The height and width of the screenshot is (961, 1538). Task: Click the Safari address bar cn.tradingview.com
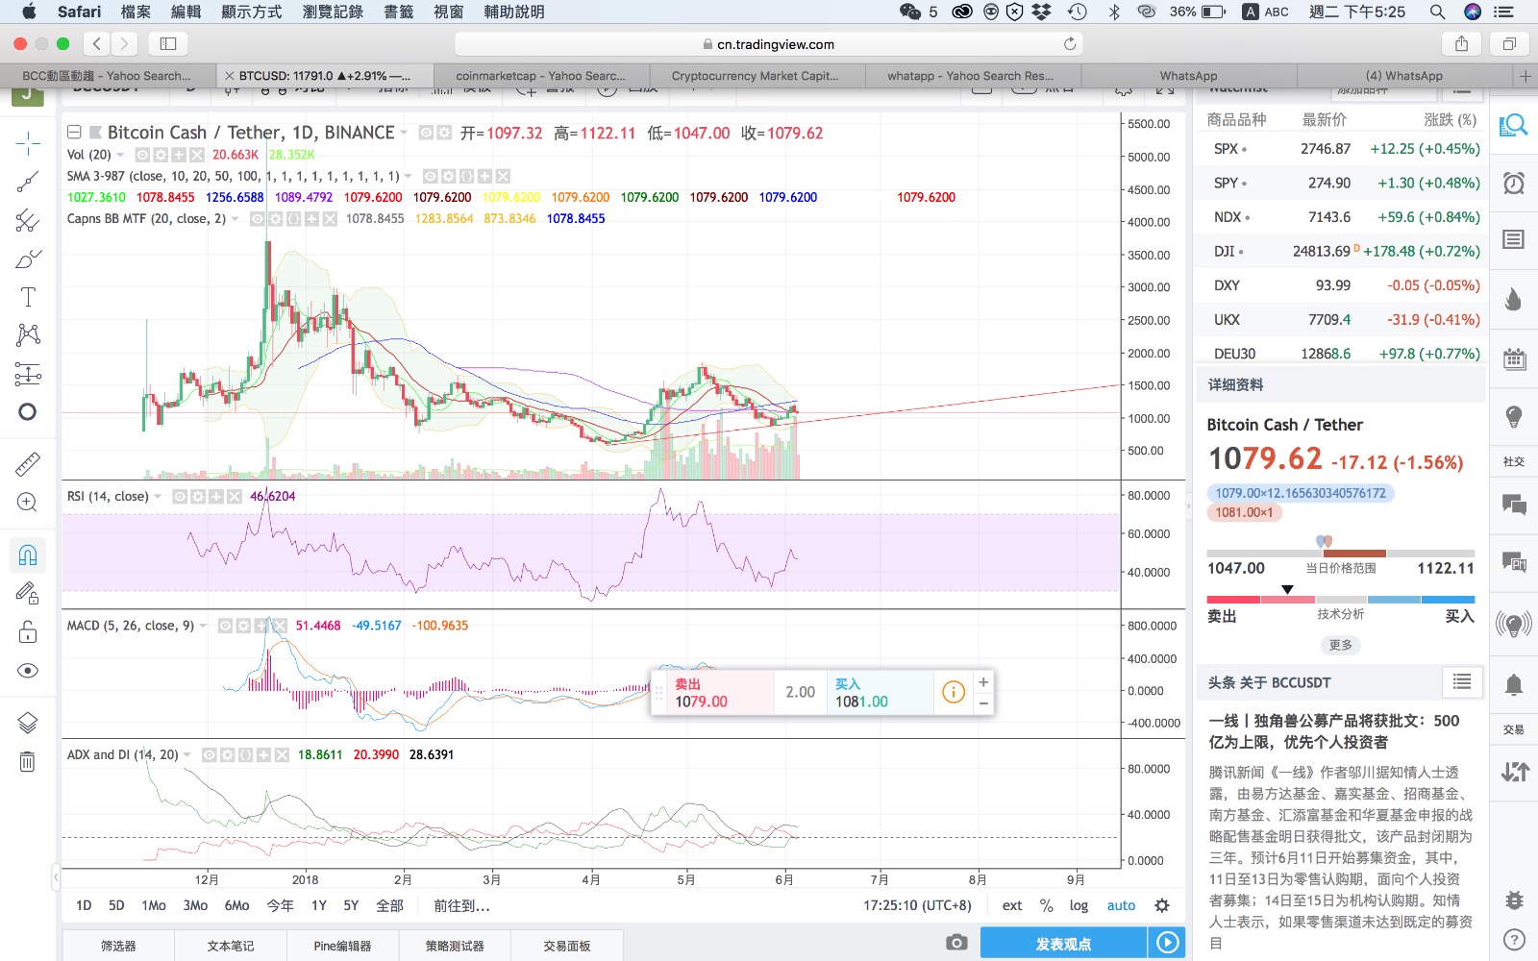click(768, 44)
